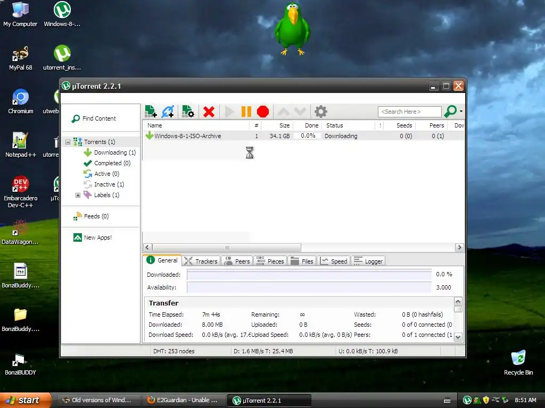Sort by the Status column header
This screenshot has width=545, height=408.
tap(349, 125)
